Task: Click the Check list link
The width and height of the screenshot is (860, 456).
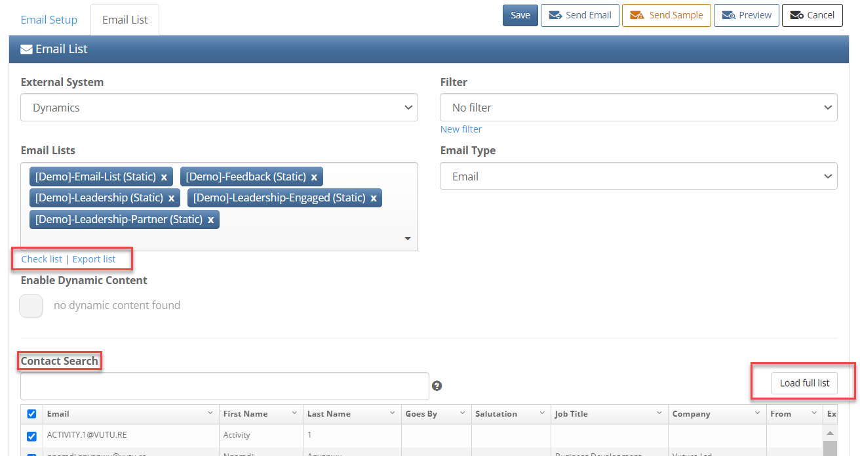Action: [41, 259]
